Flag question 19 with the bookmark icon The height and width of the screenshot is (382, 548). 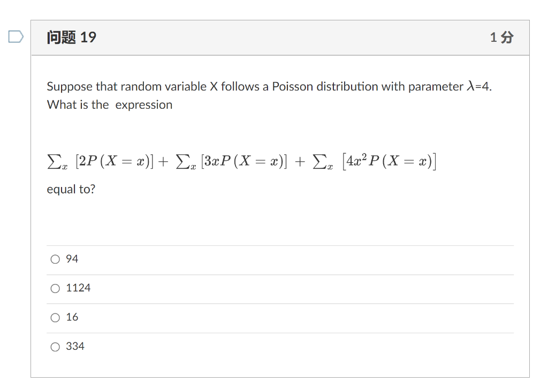tap(16, 37)
